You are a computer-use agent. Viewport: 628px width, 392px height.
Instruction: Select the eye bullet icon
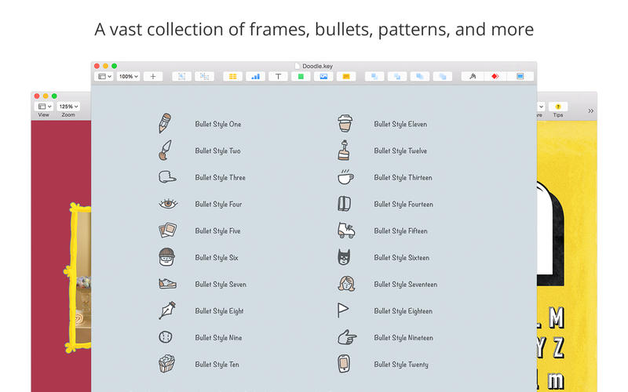point(168,204)
